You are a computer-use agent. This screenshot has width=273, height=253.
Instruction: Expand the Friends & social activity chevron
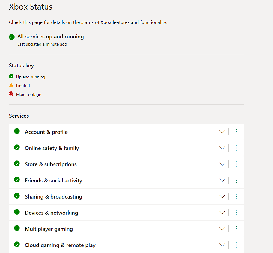[222, 181]
